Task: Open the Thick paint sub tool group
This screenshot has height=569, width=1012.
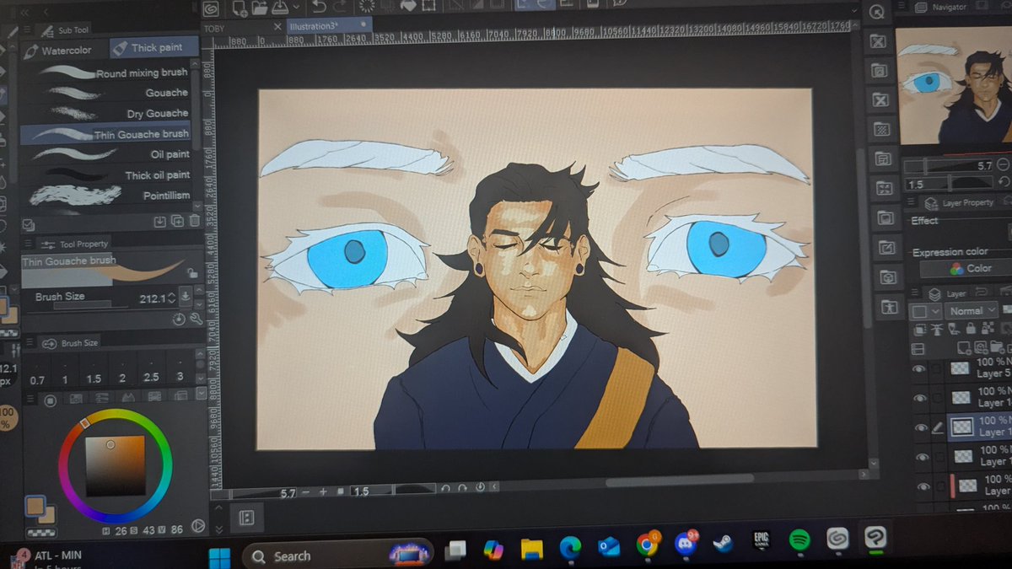Action: 153,47
